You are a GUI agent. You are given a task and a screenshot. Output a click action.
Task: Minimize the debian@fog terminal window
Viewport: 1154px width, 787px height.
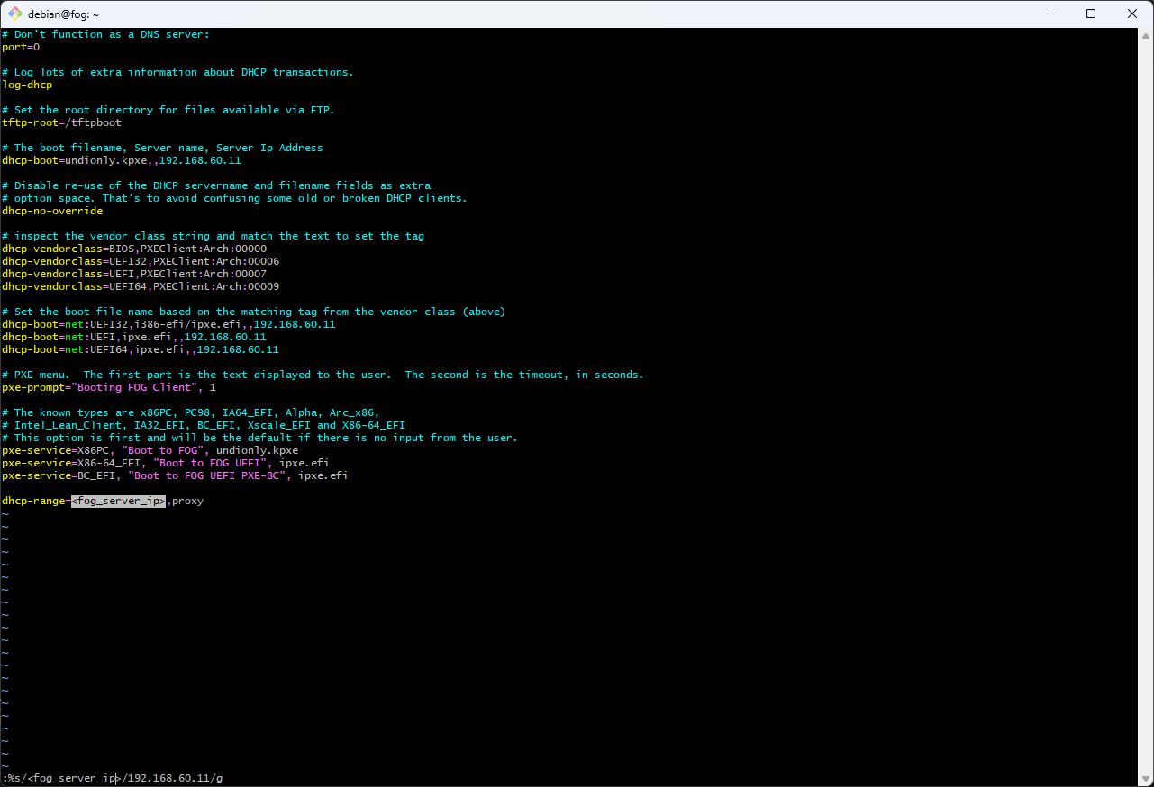coord(1050,14)
